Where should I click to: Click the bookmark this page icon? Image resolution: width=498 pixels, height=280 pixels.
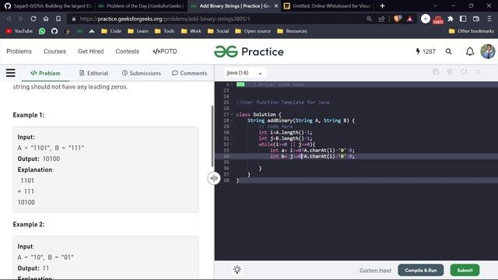point(58,19)
